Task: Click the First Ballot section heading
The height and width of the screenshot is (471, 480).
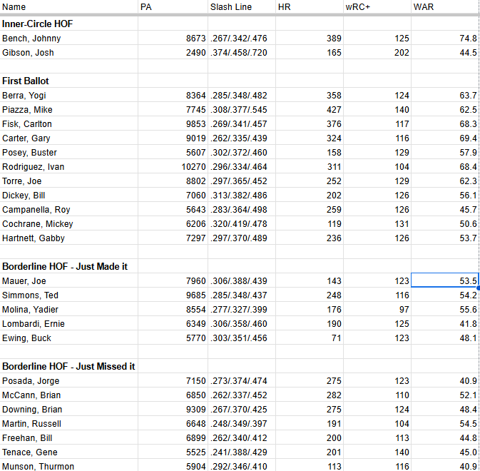Action: coord(26,81)
